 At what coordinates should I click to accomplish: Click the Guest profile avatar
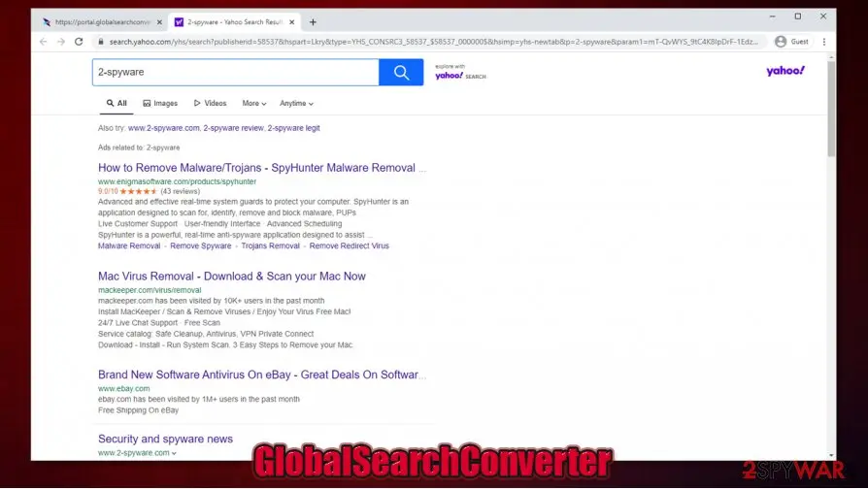[781, 42]
